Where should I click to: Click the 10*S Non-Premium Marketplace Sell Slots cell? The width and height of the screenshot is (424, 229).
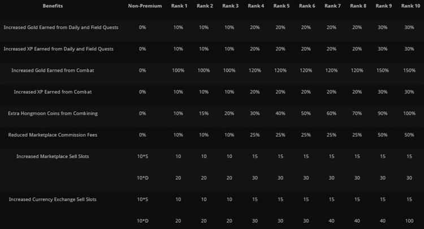[x=142, y=156]
